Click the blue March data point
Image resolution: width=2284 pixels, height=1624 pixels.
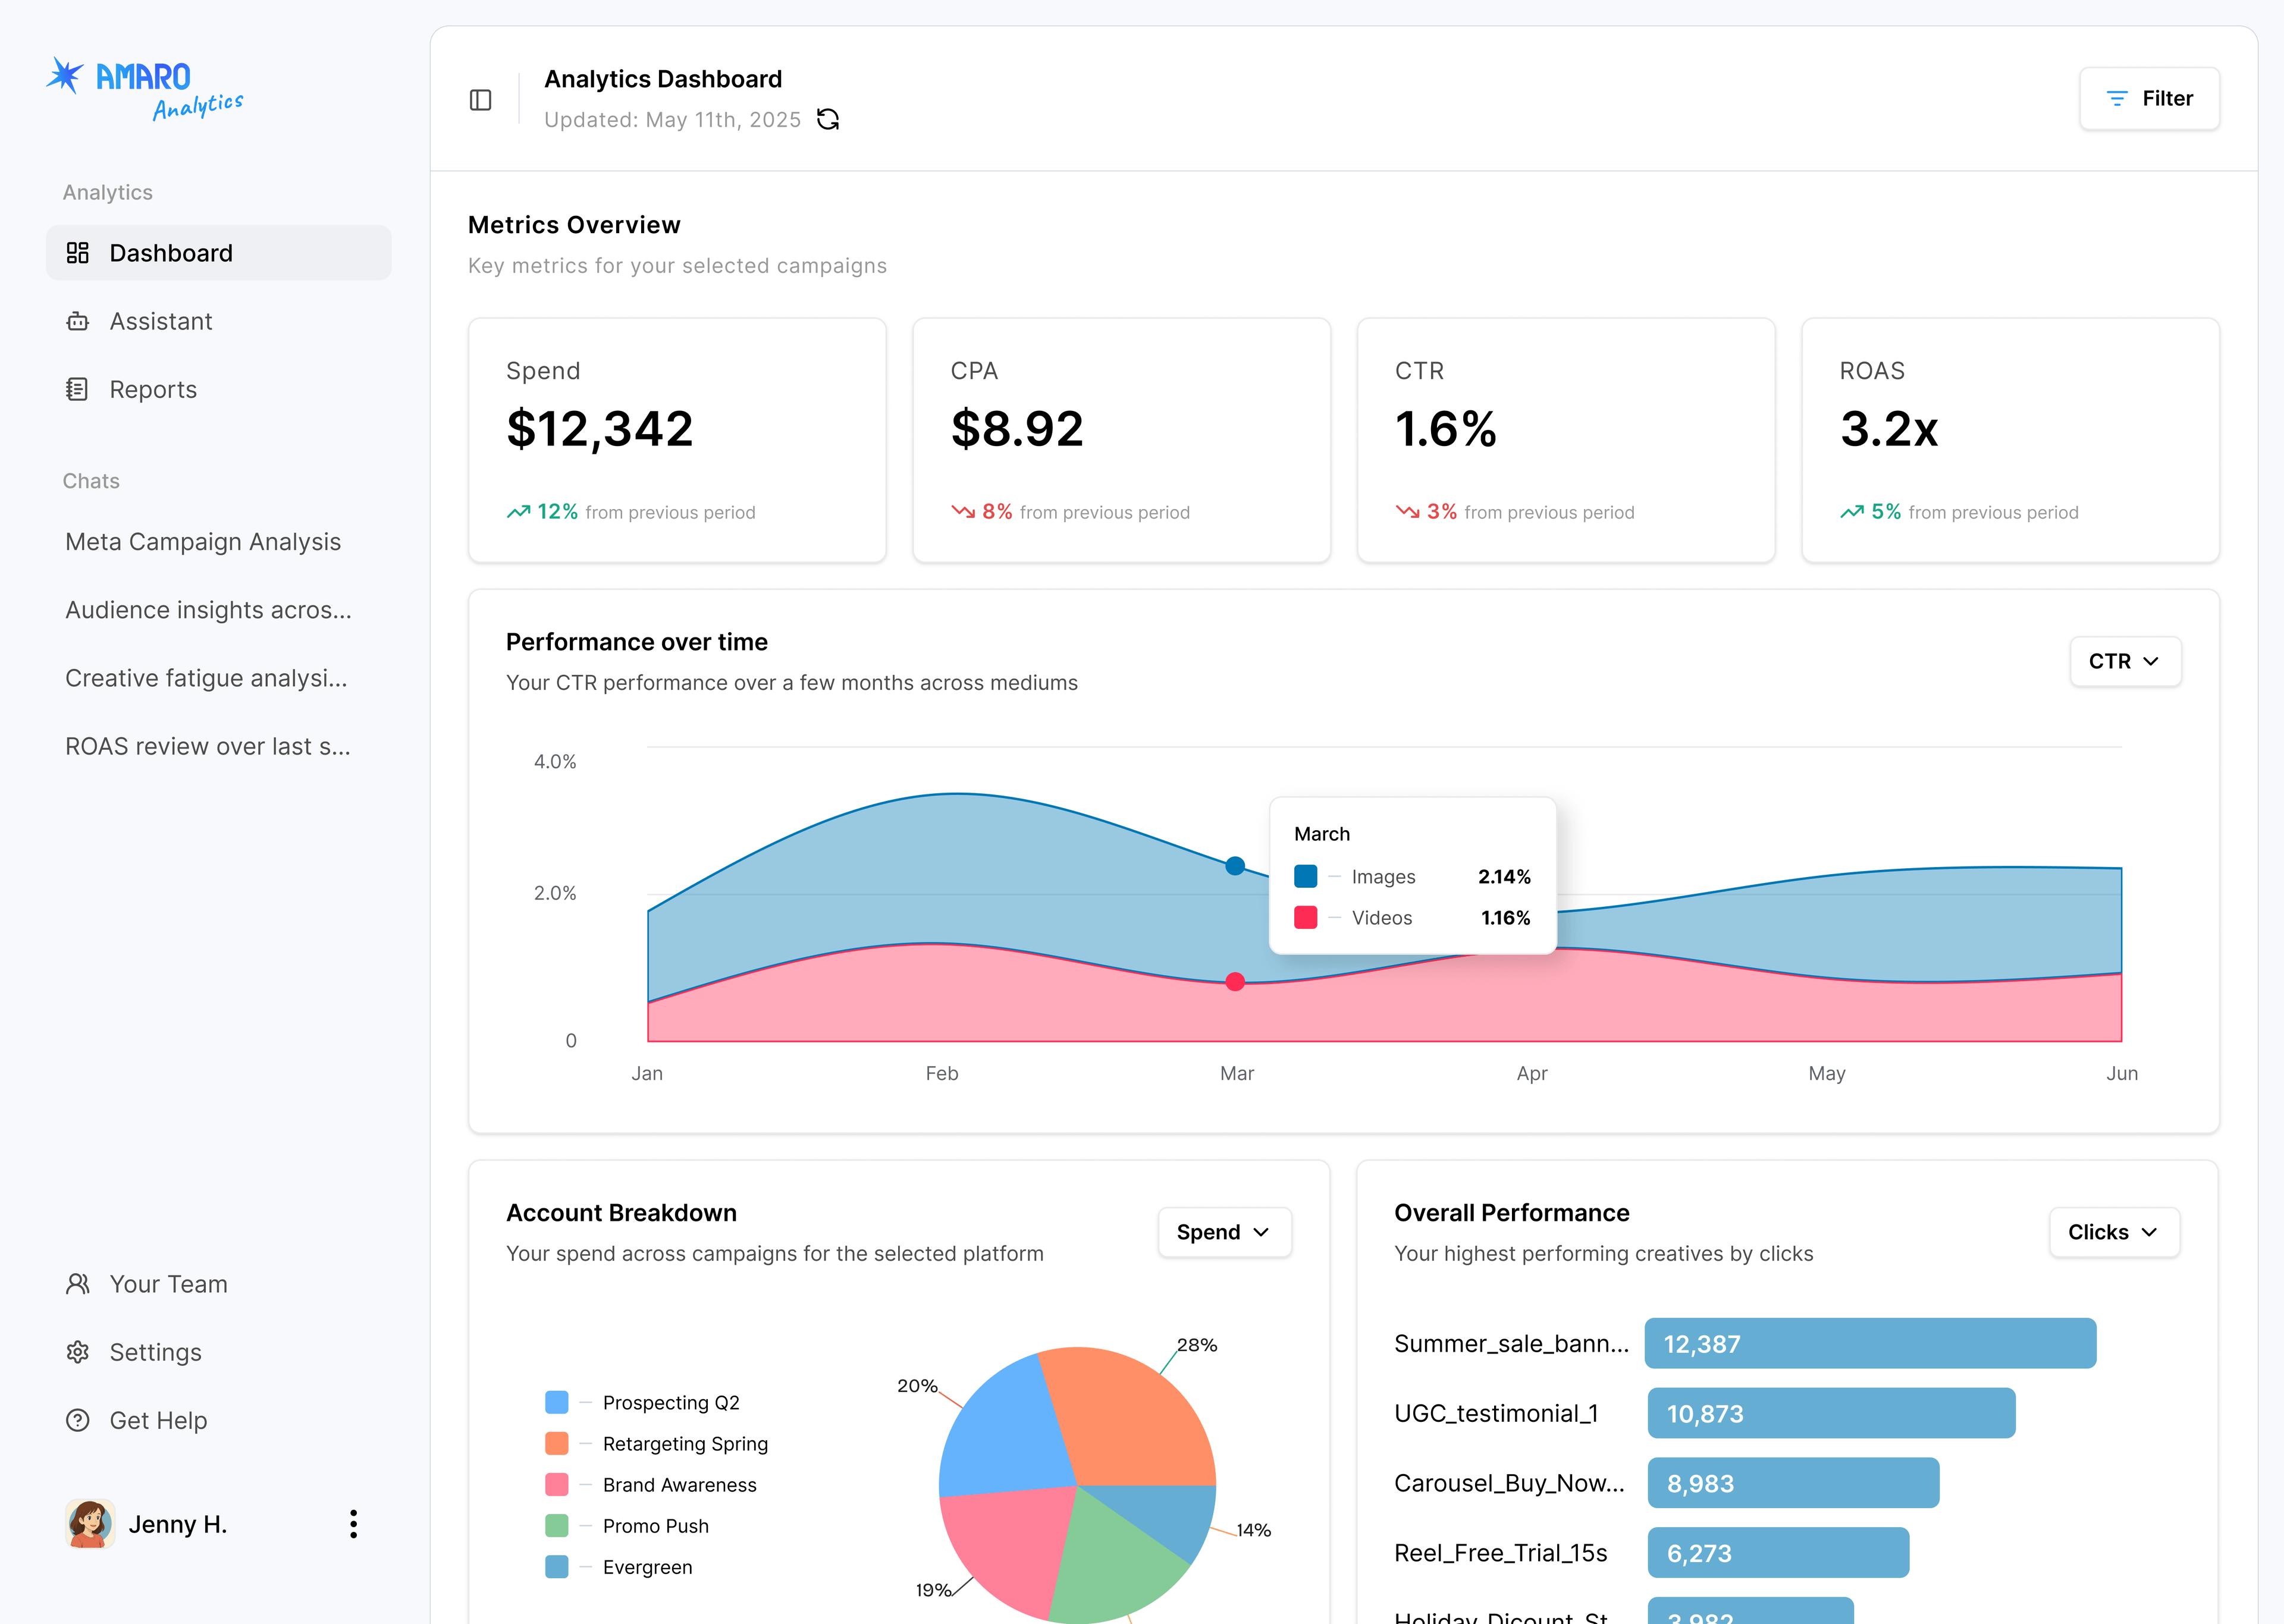[1235, 865]
